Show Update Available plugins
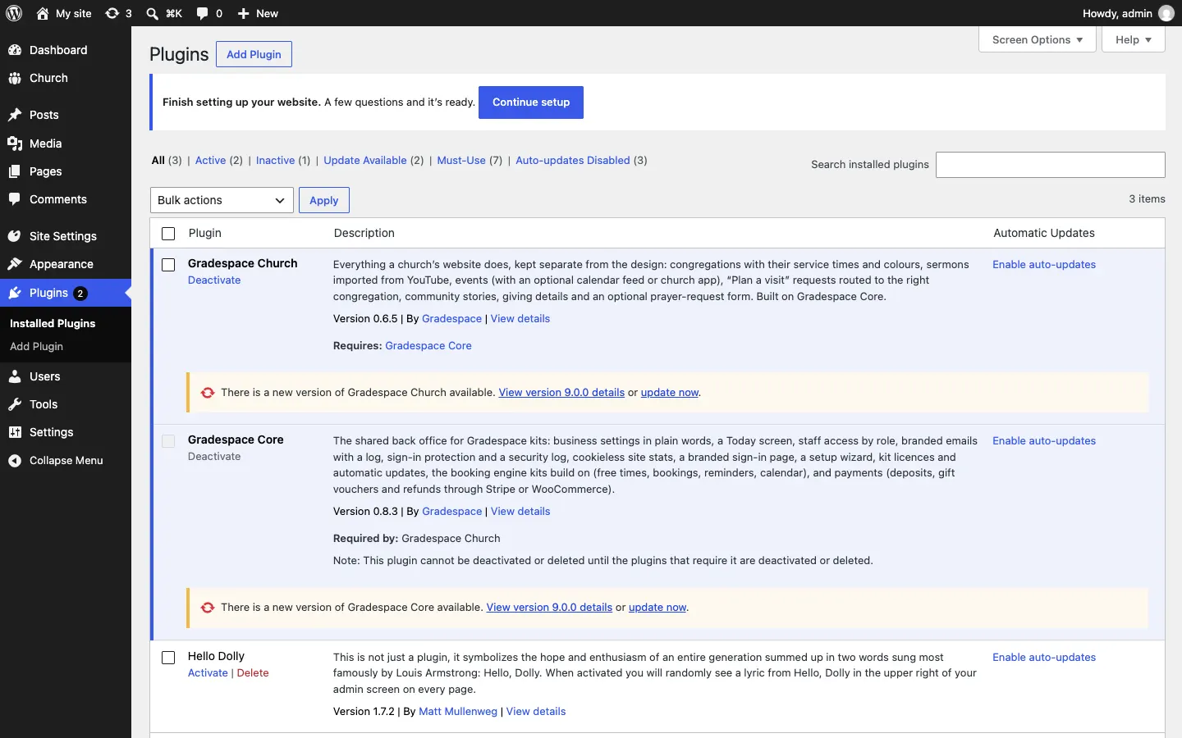This screenshot has width=1182, height=738. click(x=365, y=161)
